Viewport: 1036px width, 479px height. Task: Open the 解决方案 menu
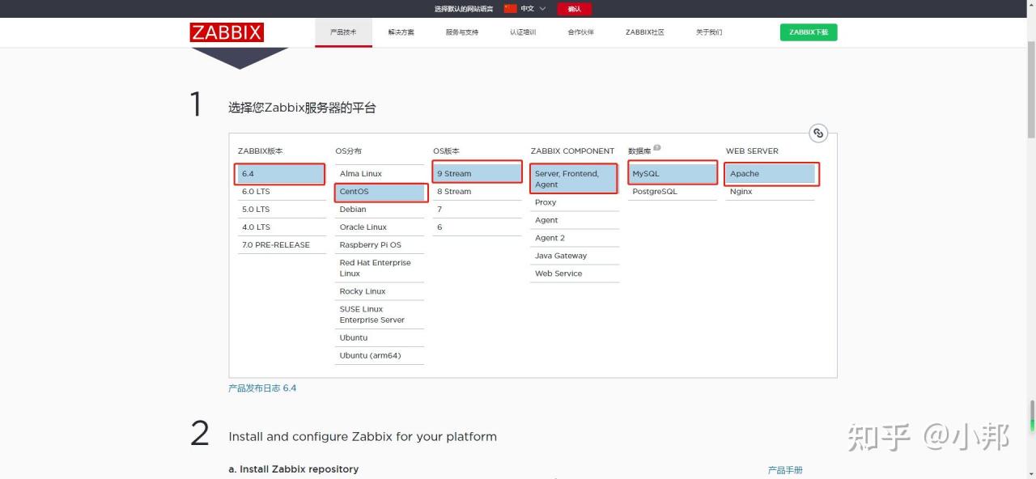point(401,32)
